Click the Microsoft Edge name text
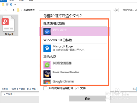 (63, 46)
